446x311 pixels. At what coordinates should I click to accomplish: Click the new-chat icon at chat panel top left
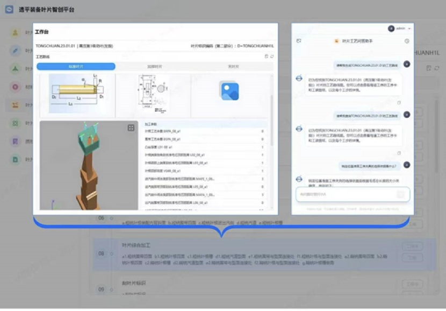point(299,41)
